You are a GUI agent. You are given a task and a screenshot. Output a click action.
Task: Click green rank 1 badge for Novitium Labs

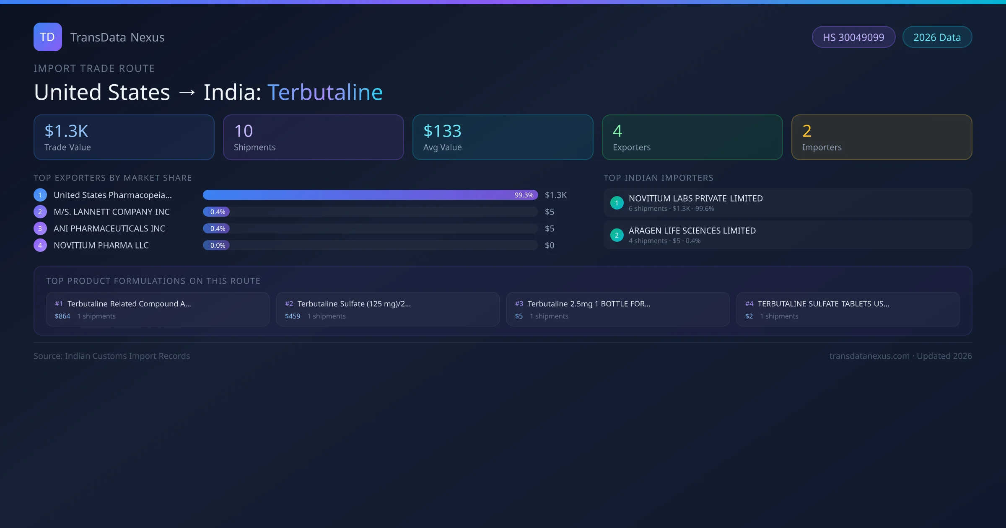click(617, 203)
